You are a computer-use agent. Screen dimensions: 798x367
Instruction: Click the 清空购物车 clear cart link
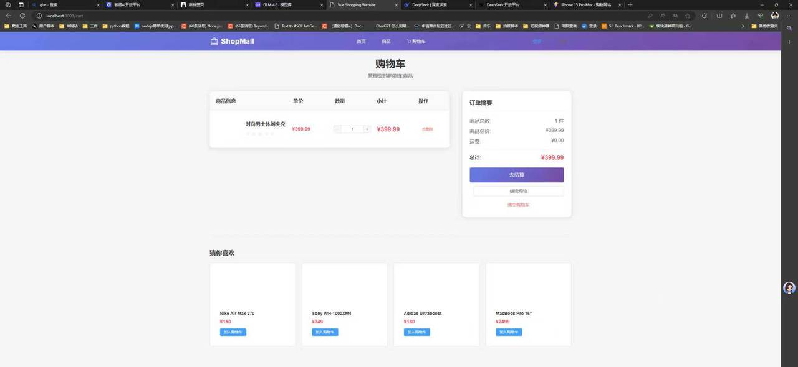(x=517, y=204)
